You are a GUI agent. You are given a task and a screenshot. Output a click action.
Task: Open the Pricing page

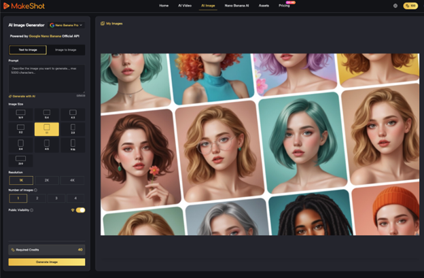[284, 5]
